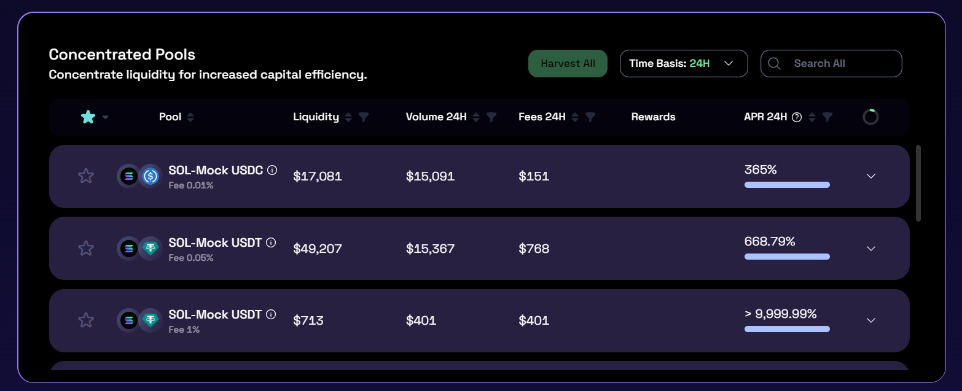Viewport: 962px width, 391px height.
Task: Click the pool list vertical scrollbar
Action: (x=918, y=183)
